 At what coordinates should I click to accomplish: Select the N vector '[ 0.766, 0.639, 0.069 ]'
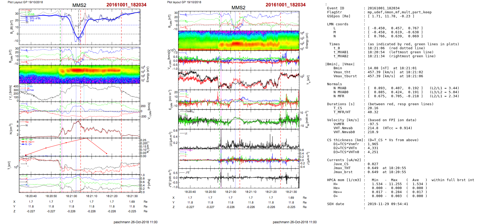[395, 36]
